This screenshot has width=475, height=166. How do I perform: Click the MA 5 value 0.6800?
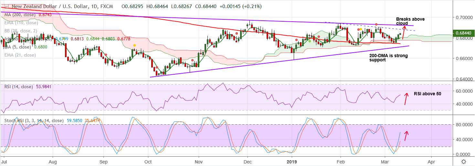[x=40, y=47]
